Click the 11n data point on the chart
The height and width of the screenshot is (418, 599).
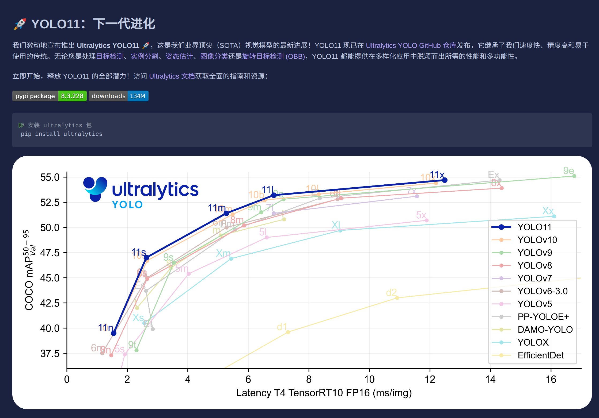[x=113, y=333]
